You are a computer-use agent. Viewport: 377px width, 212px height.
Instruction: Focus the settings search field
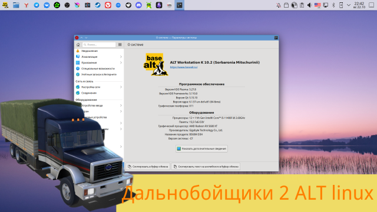coord(99,45)
